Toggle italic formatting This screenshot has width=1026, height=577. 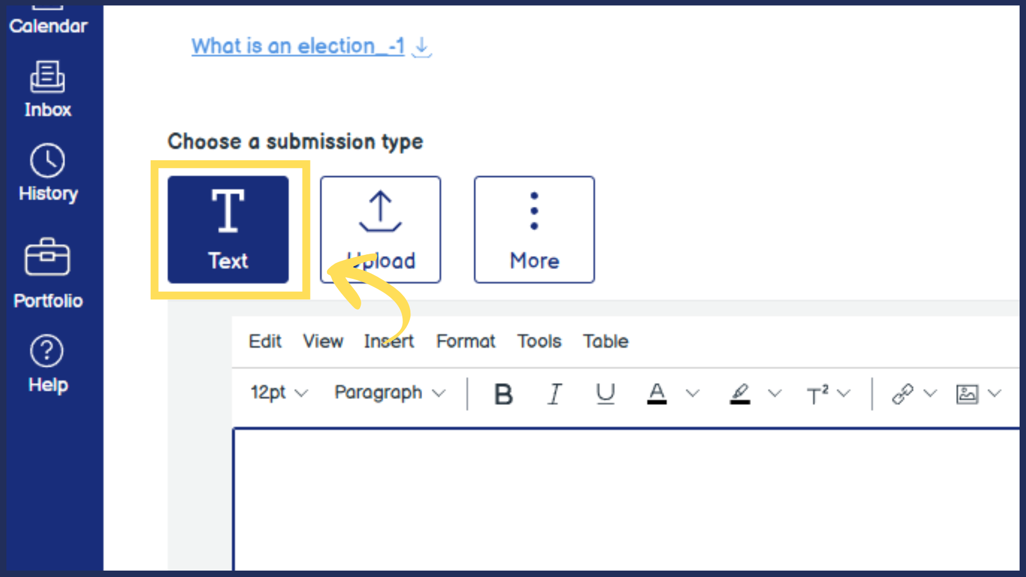click(x=555, y=394)
